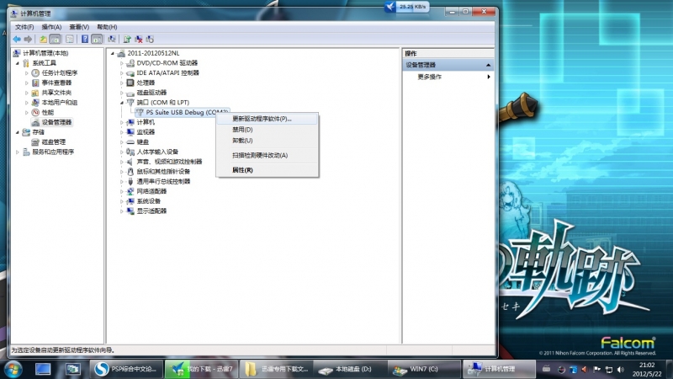The image size is (673, 379).
Task: Collapse the 系统工具 node arrow
Action: point(18,63)
